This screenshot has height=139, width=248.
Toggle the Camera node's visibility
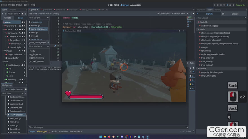tap(25, 37)
